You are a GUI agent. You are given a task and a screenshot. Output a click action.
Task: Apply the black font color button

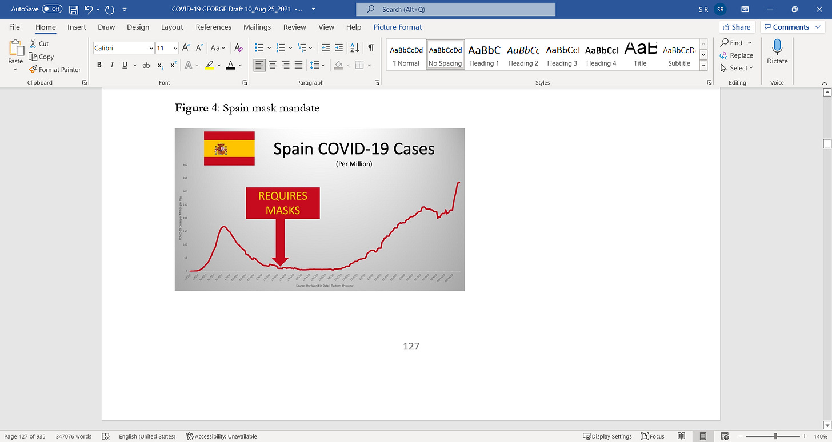(230, 65)
